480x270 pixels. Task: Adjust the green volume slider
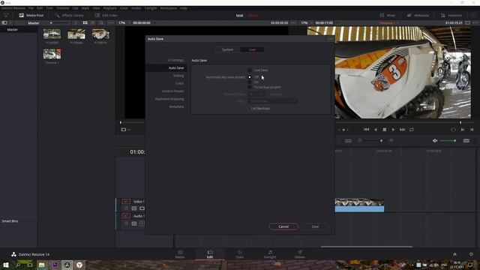point(448,140)
